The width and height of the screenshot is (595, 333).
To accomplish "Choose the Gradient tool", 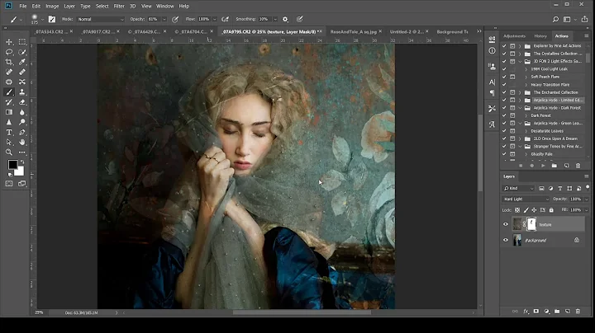I will [9, 112].
